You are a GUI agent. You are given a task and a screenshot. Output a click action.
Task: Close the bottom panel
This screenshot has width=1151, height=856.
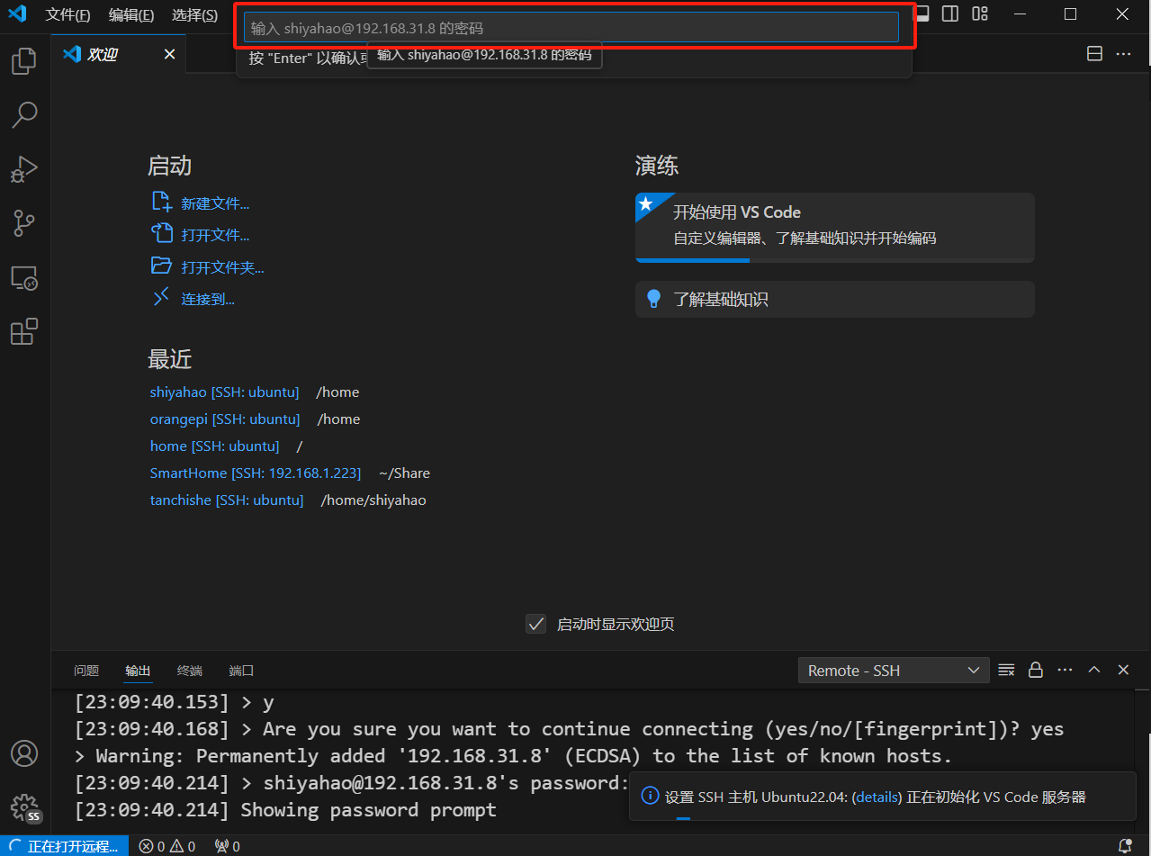click(1123, 670)
